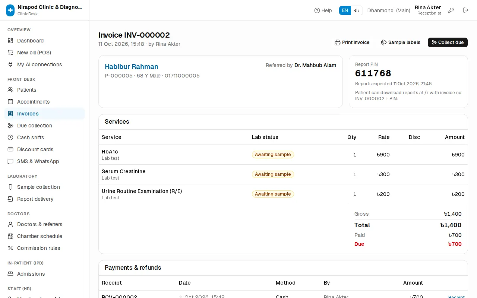
Task: Click the Collect due button
Action: click(x=448, y=42)
